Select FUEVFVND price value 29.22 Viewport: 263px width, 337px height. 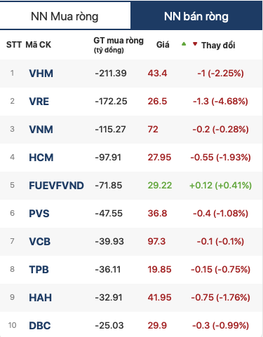pos(160,186)
